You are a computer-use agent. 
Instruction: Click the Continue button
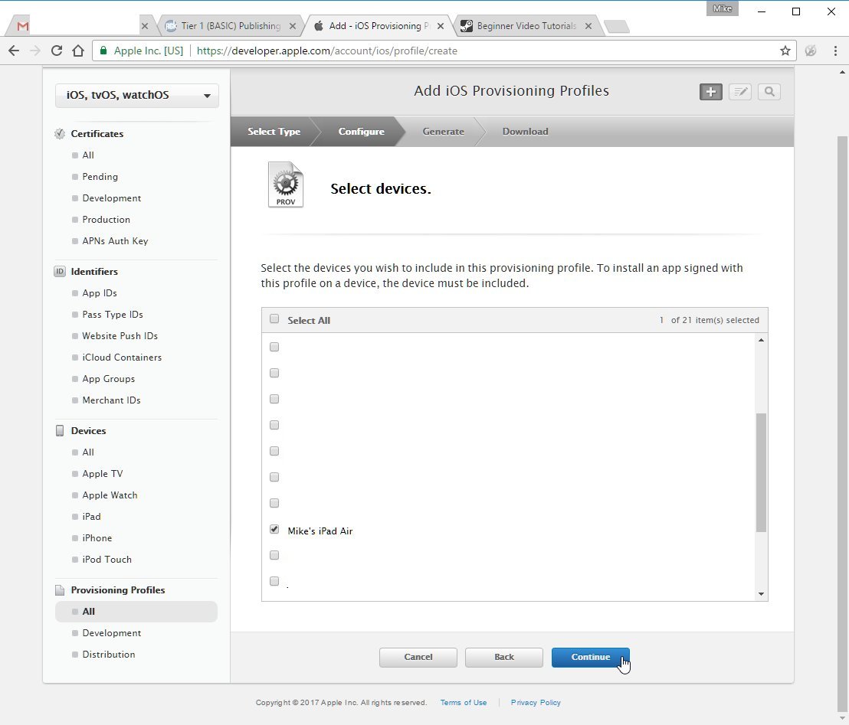(x=590, y=658)
